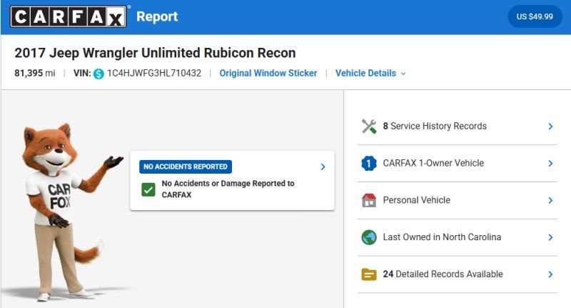571x308 pixels.
Task: Click the 1-Owner blue badge icon
Action: pyautogui.click(x=369, y=164)
